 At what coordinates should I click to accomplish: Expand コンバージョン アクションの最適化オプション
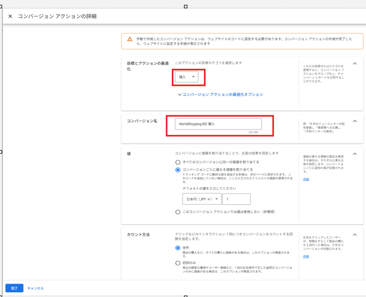coord(220,95)
